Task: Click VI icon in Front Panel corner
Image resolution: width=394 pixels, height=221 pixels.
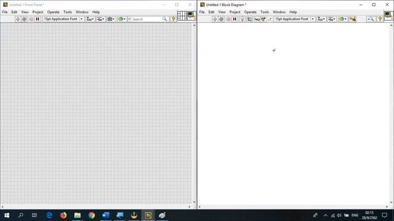Action: [191, 15]
